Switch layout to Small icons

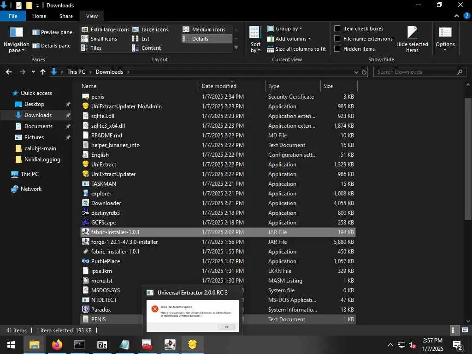tap(100, 39)
